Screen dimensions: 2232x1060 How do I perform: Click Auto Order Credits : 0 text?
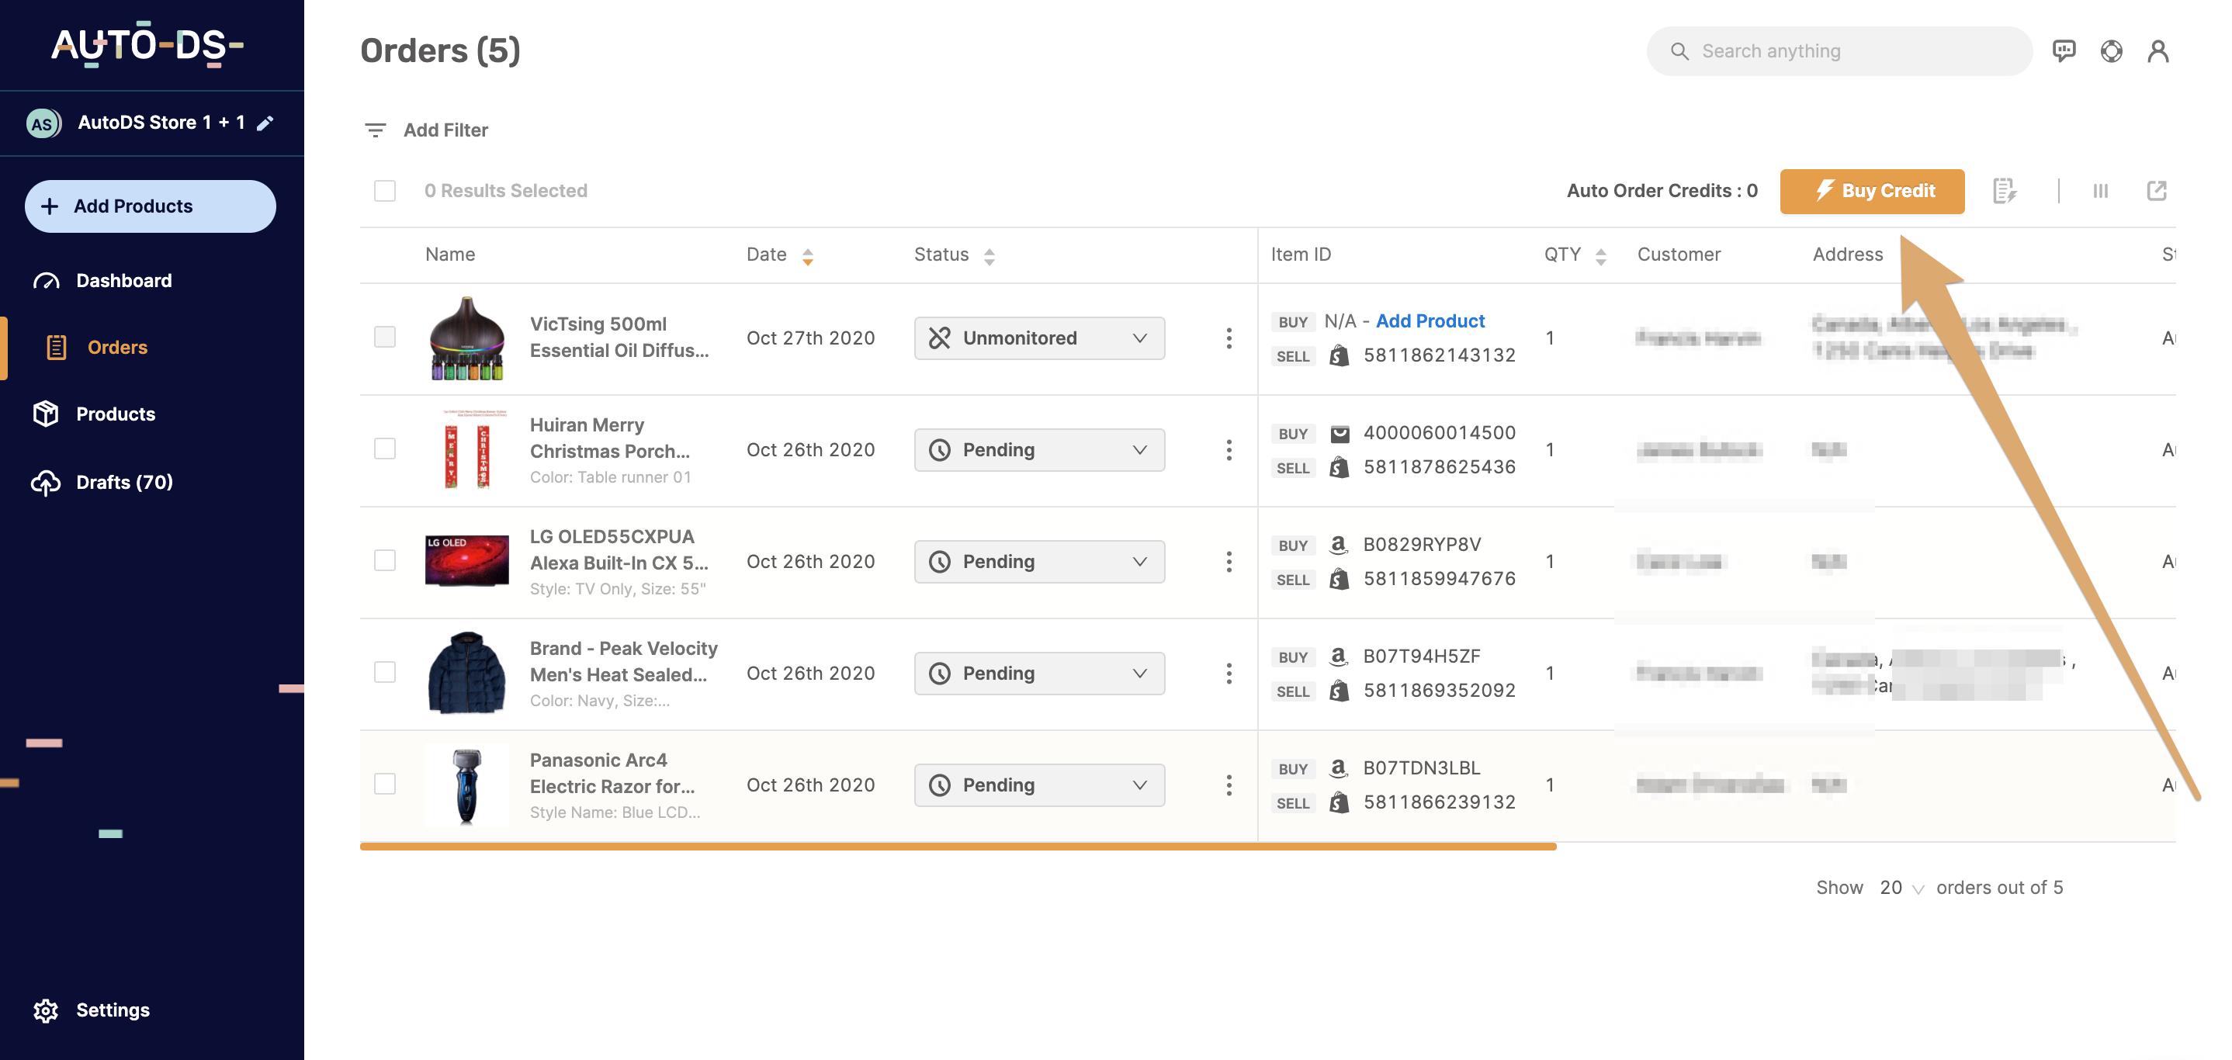click(x=1661, y=191)
